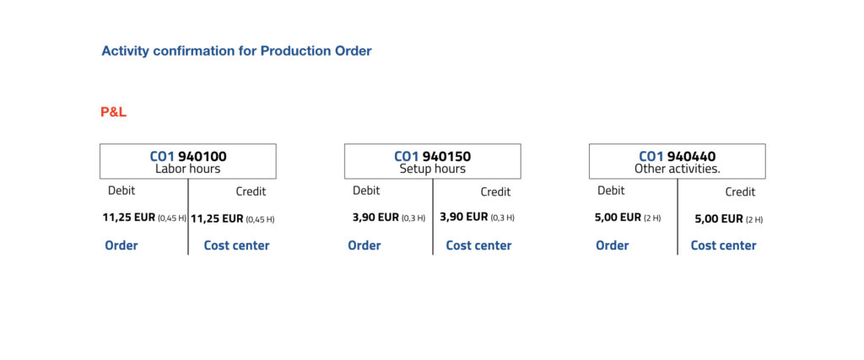Open Cost center link under Other activities

coord(723,245)
